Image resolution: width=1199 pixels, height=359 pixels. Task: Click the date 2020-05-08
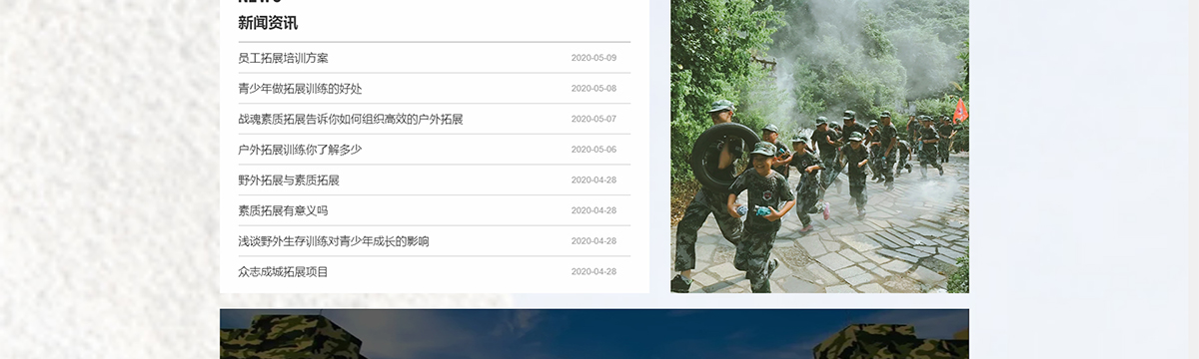pos(594,89)
